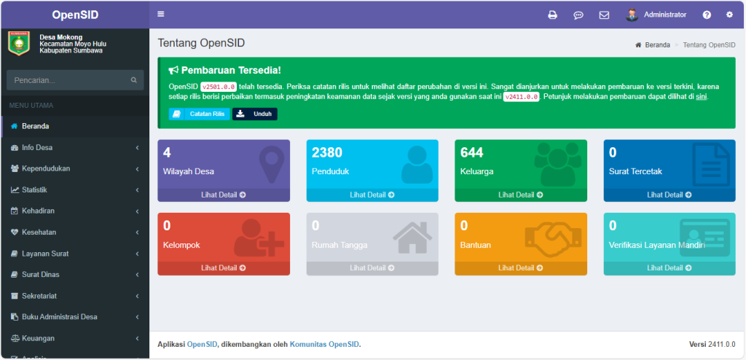Click Lihat Detail on Bantuan card
This screenshot has width=746, height=360.
click(x=520, y=268)
